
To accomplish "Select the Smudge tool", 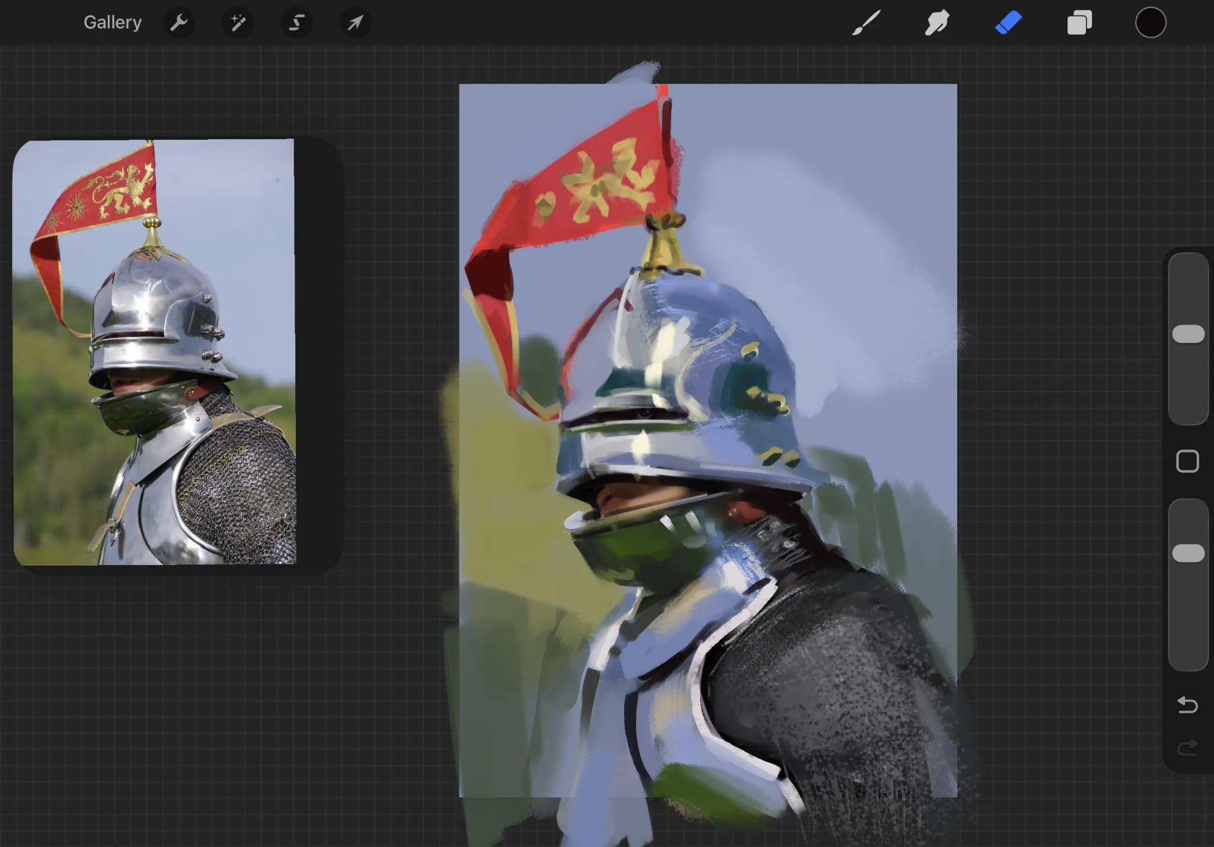I will click(x=937, y=23).
